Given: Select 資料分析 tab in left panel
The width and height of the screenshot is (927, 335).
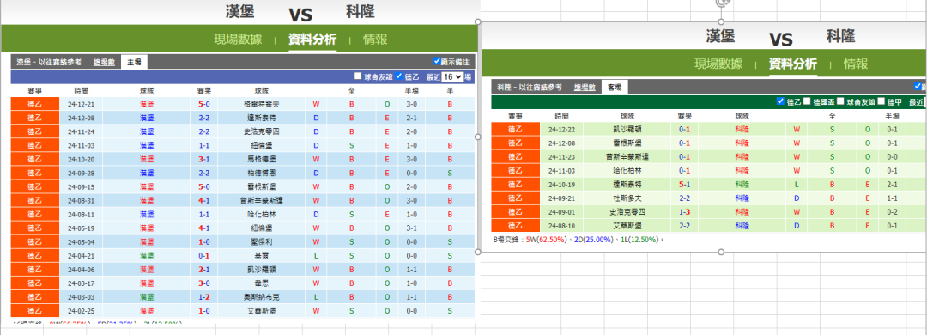Looking at the screenshot, I should (x=312, y=40).
